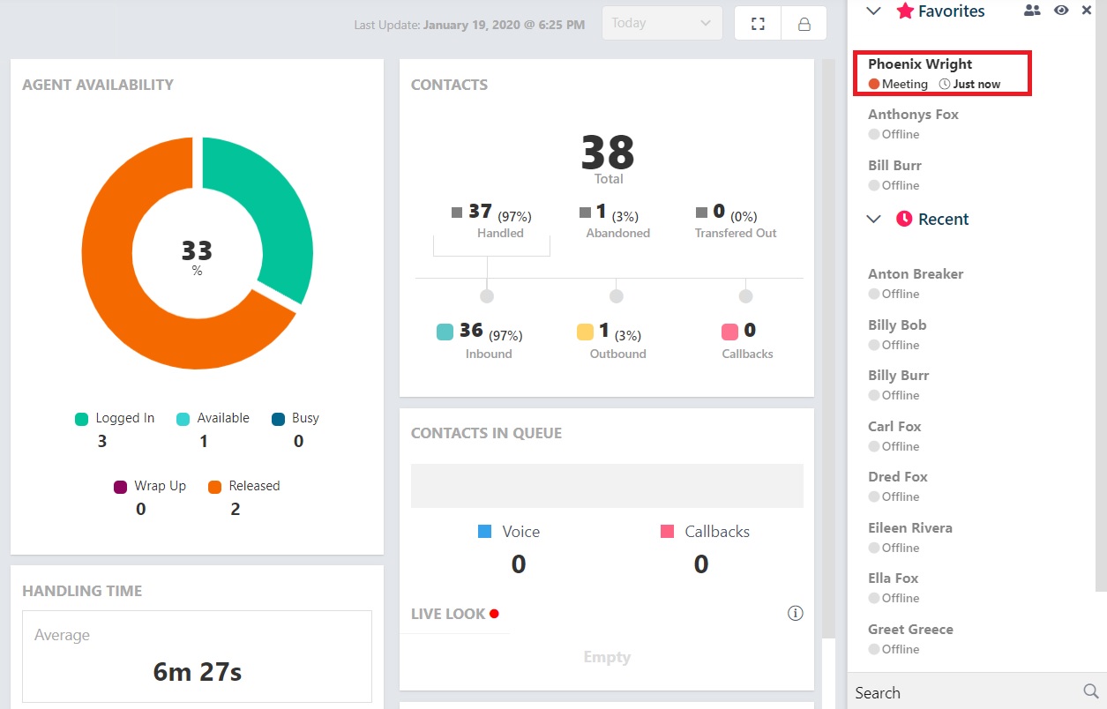Viewport: 1107px width, 709px height.
Task: Click the Anthonys Fox Offline status dot
Action: (x=874, y=134)
